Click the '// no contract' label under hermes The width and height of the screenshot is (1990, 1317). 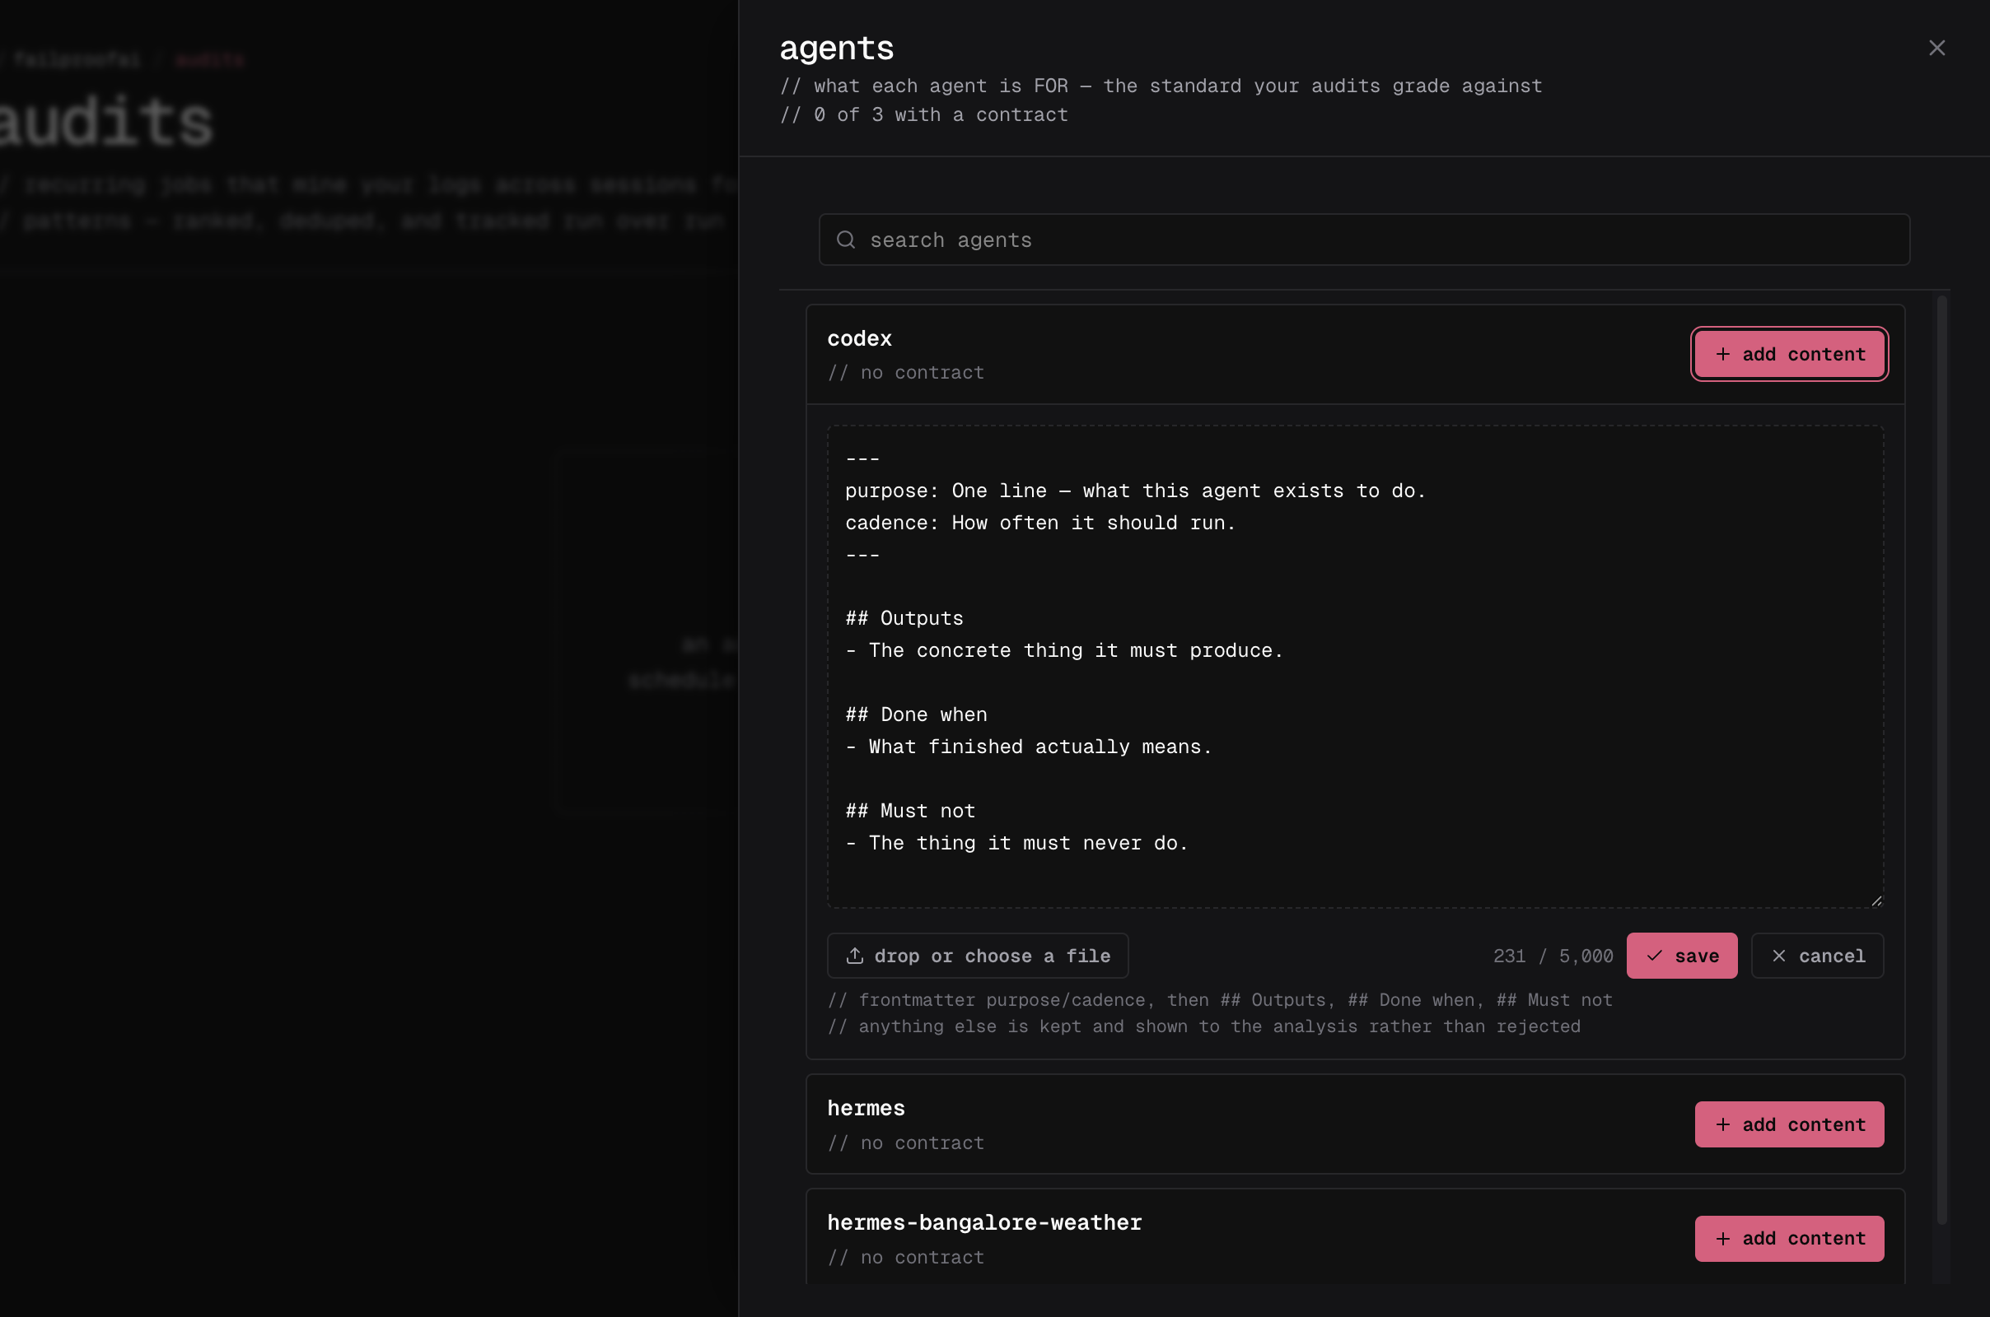click(x=906, y=1142)
